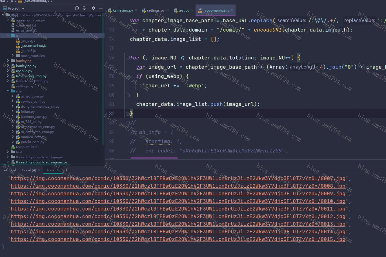
Task: Close the _cocomanhua.js editor tab
Action: (x=232, y=10)
